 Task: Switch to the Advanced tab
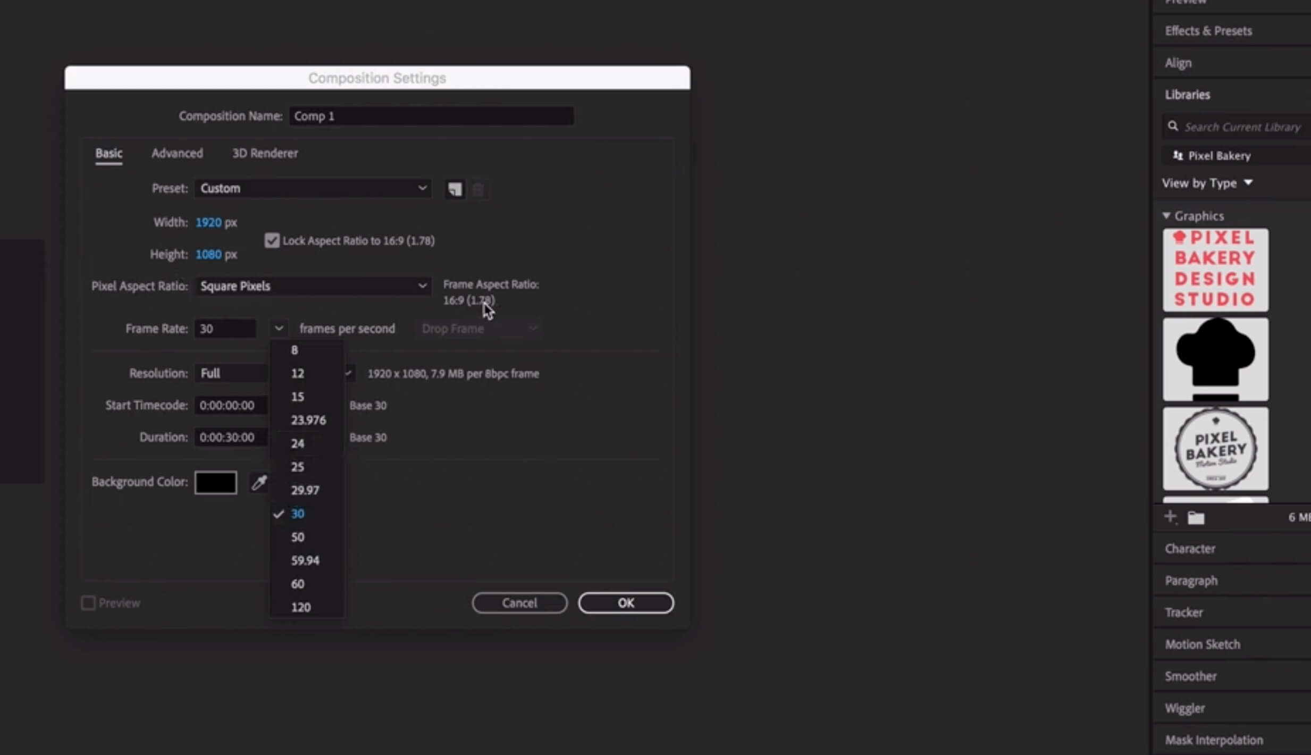(177, 154)
